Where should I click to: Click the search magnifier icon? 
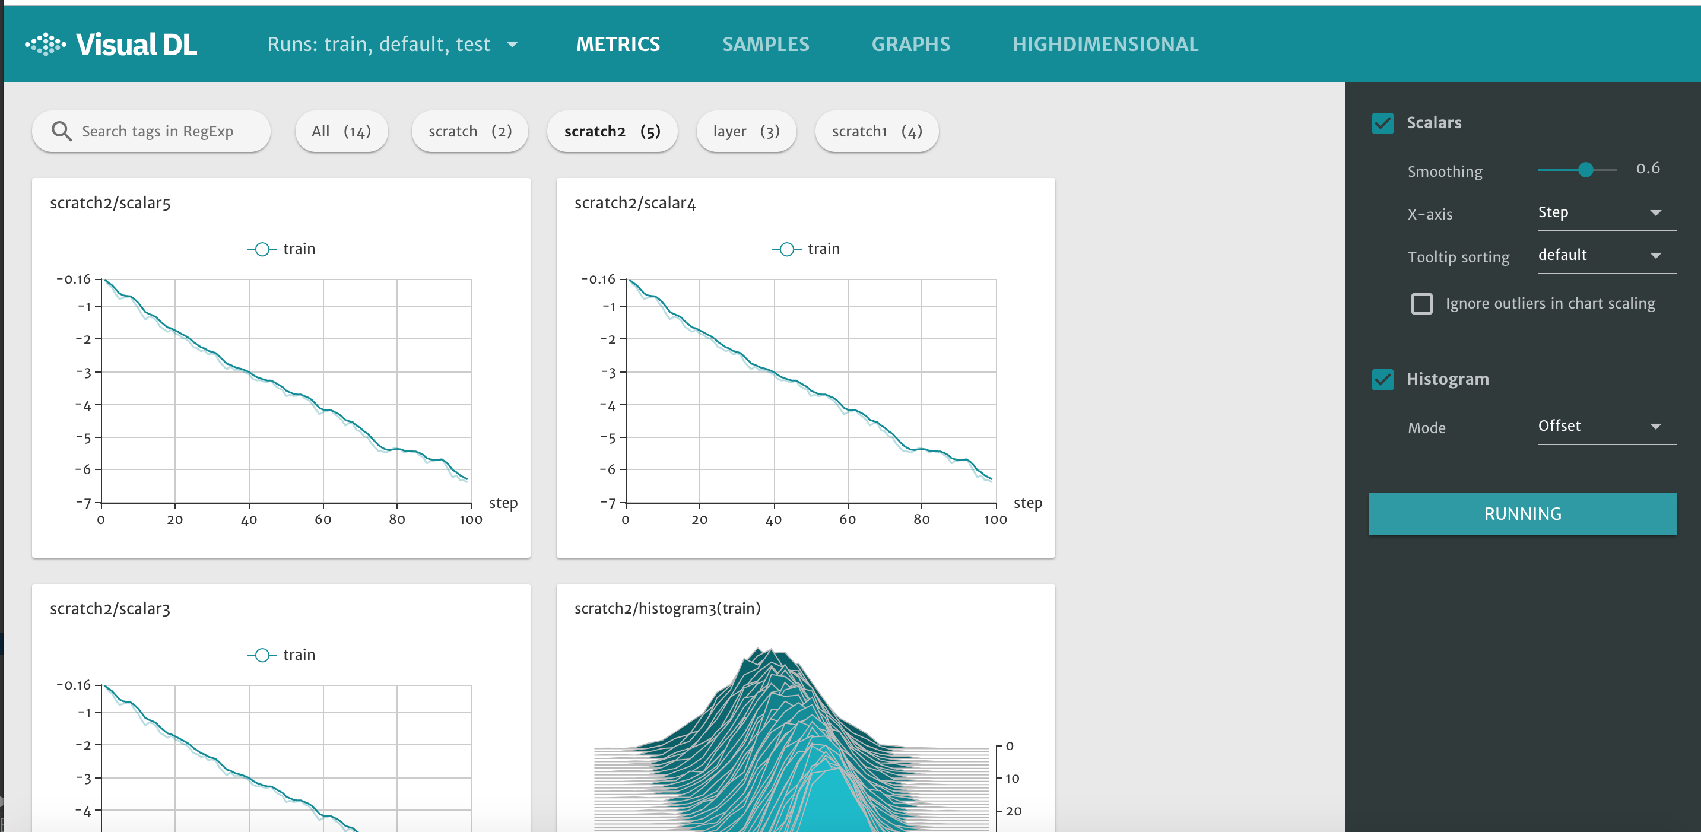point(61,131)
